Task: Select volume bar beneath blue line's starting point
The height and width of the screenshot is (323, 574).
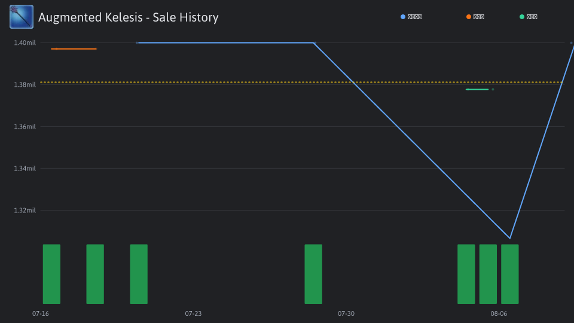Action: tap(139, 274)
